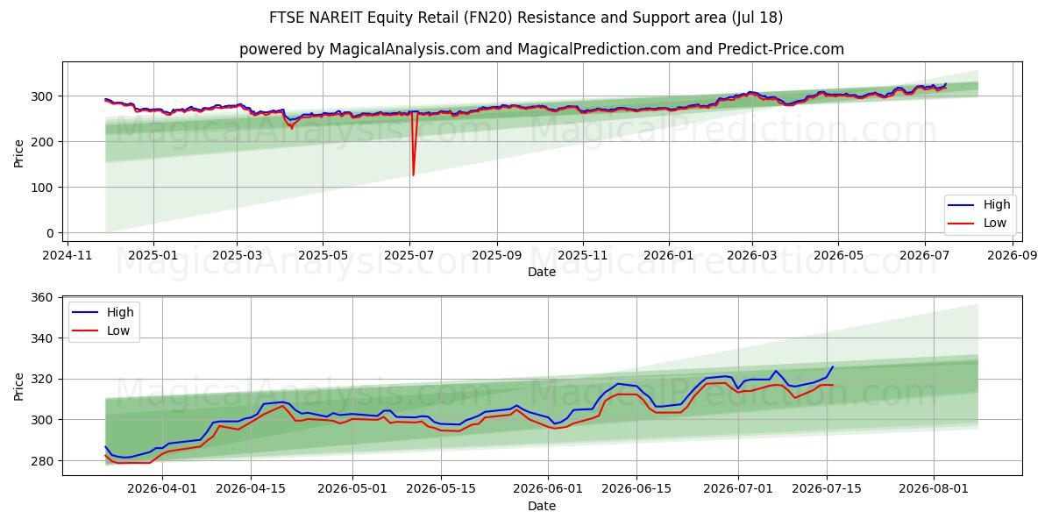Click the "2025-09" x-axis tick label

pyautogui.click(x=497, y=254)
